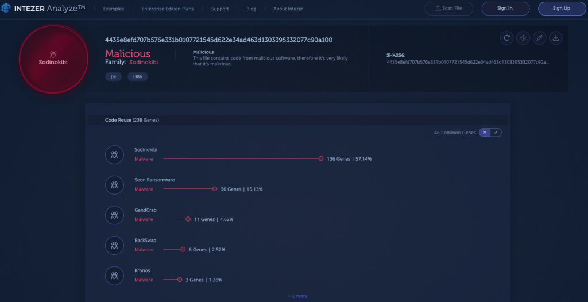Open the Examples menu item

tap(114, 9)
